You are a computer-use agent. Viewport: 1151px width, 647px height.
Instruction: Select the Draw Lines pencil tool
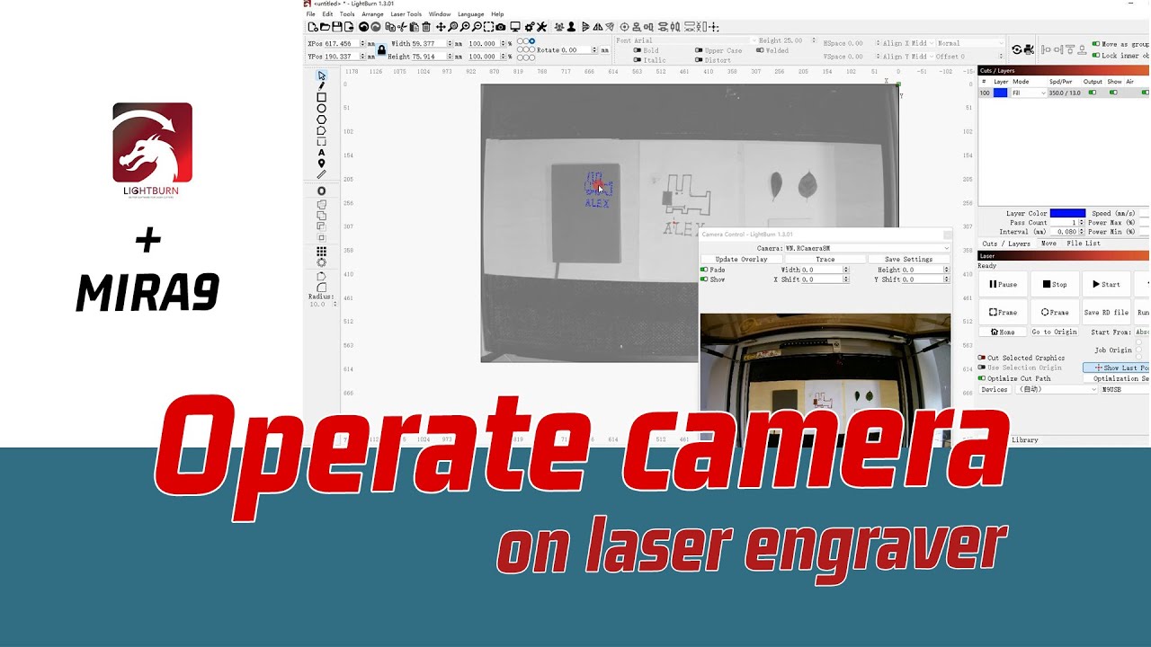(x=321, y=86)
